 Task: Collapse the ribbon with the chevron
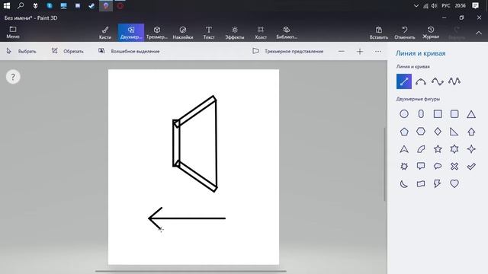[x=479, y=33]
